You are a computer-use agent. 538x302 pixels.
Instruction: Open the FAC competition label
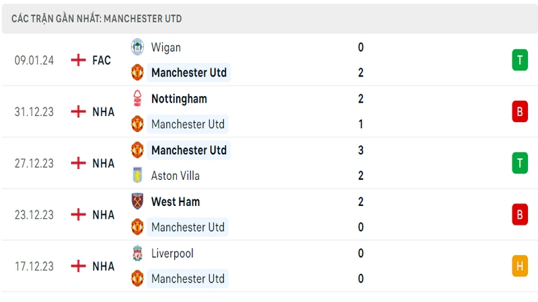tap(102, 60)
